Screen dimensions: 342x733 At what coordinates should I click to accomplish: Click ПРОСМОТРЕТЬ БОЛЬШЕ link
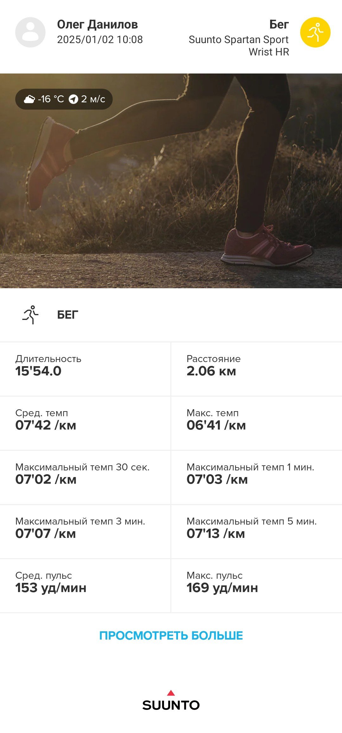pyautogui.click(x=171, y=635)
